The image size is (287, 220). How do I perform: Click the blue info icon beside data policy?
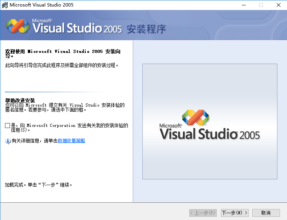point(8,141)
